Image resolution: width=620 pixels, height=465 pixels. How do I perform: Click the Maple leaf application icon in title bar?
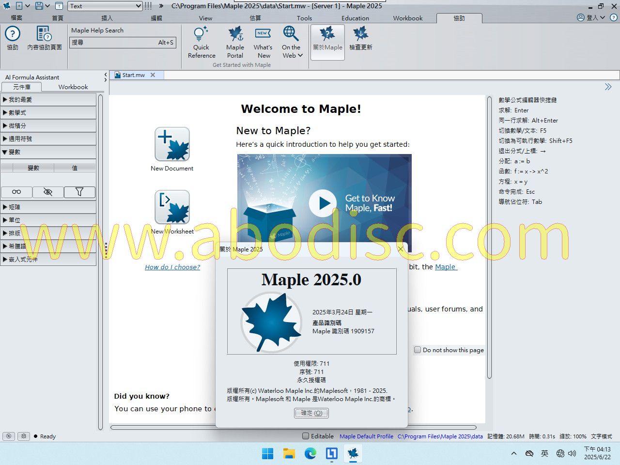pyautogui.click(x=7, y=6)
